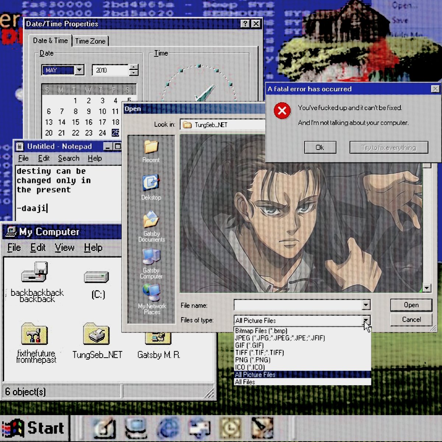Expand the MAY month dropdown

coord(80,70)
